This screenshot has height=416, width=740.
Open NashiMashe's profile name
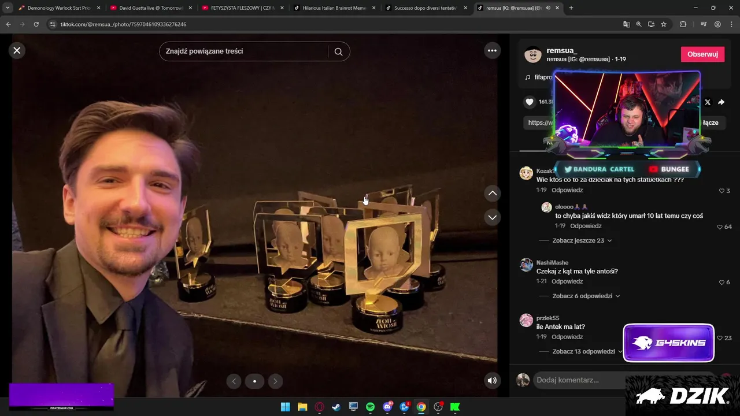coord(552,262)
